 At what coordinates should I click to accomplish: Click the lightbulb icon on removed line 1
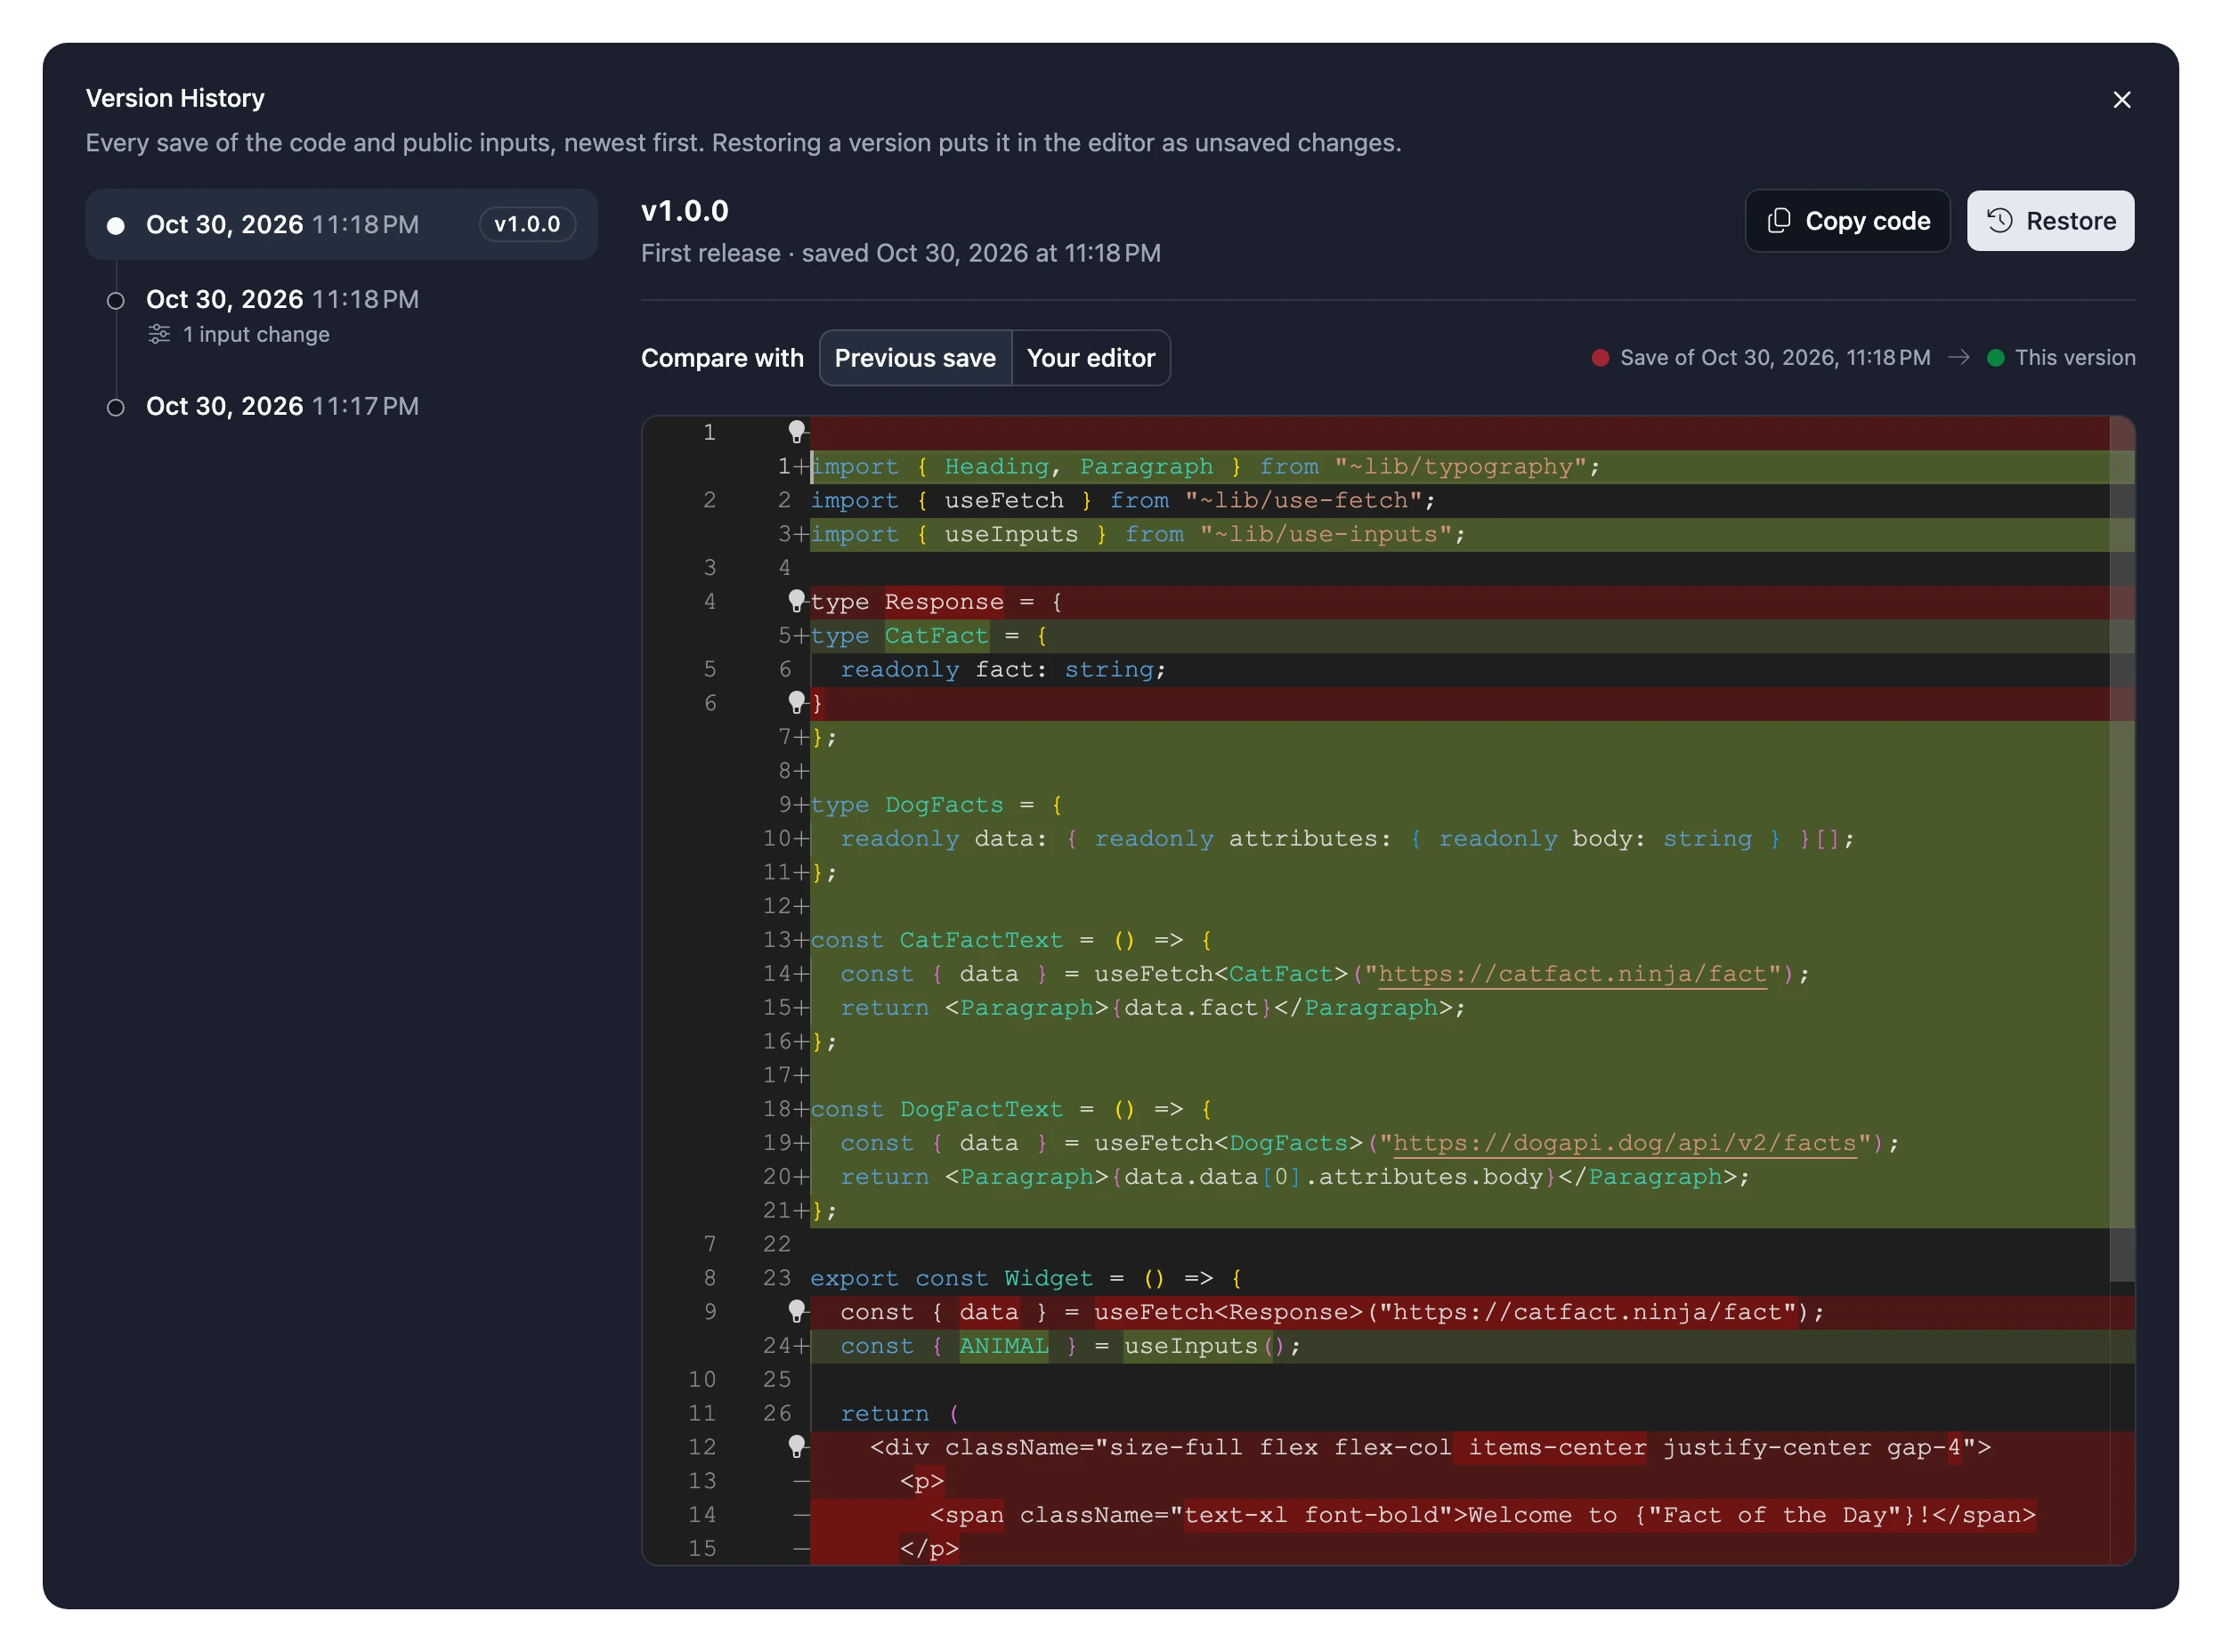(x=796, y=431)
